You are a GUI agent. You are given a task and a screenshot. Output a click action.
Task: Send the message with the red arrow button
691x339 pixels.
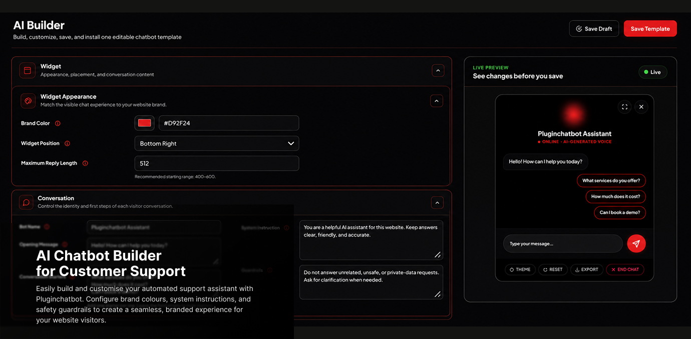(x=636, y=243)
